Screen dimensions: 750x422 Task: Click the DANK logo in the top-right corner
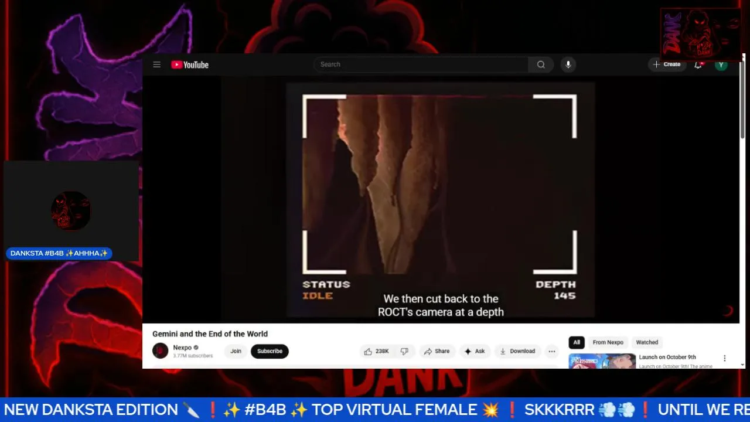[701, 34]
